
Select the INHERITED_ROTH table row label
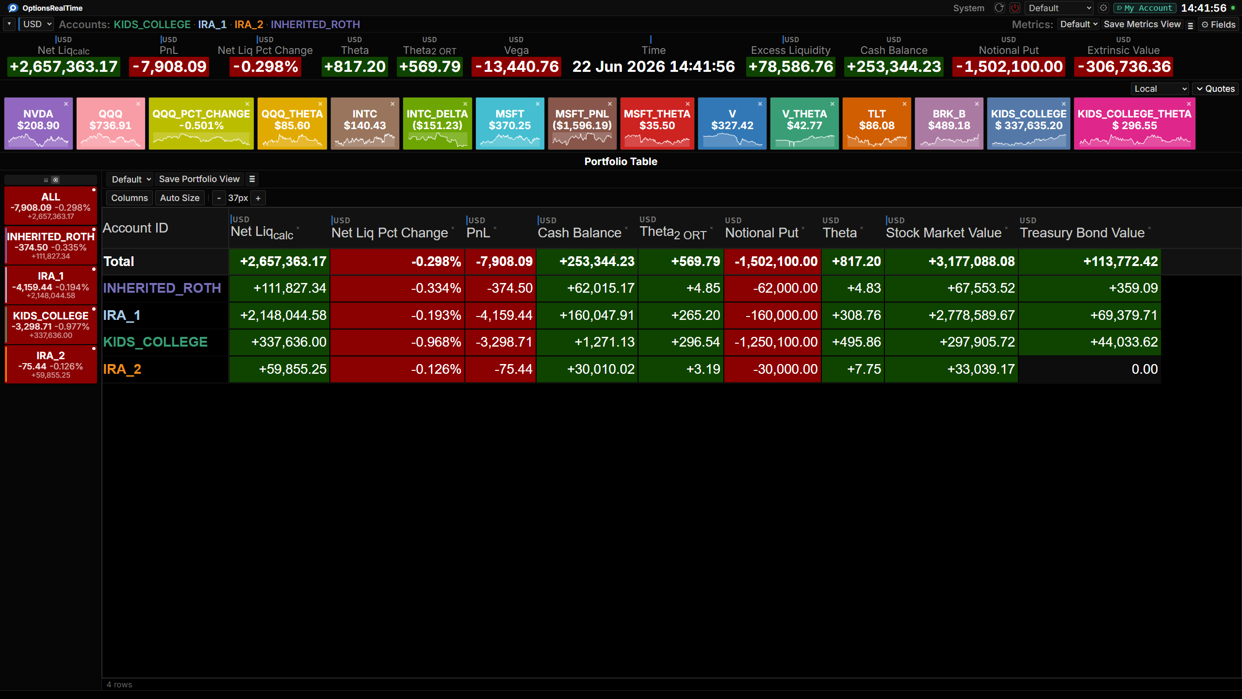pyautogui.click(x=162, y=288)
